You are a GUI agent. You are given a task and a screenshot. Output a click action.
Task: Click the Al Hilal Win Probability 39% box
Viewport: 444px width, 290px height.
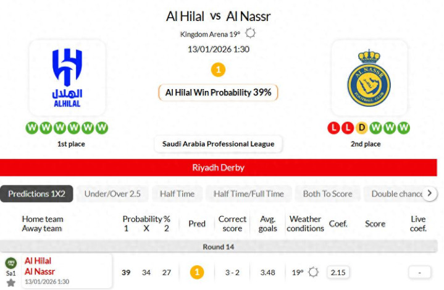point(218,92)
